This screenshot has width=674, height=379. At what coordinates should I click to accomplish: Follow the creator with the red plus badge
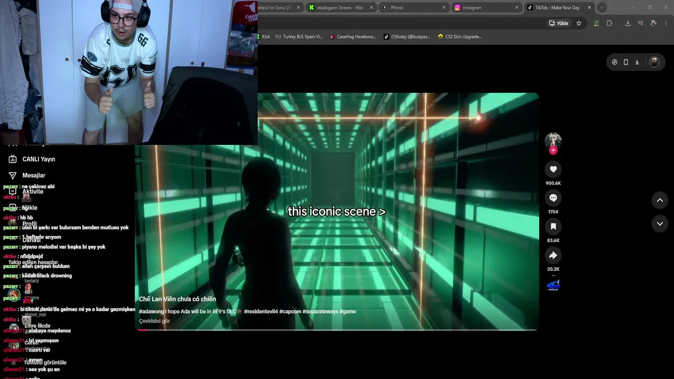[x=553, y=151]
